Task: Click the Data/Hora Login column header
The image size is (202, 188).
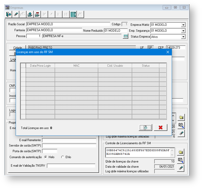Action: tap(40, 66)
